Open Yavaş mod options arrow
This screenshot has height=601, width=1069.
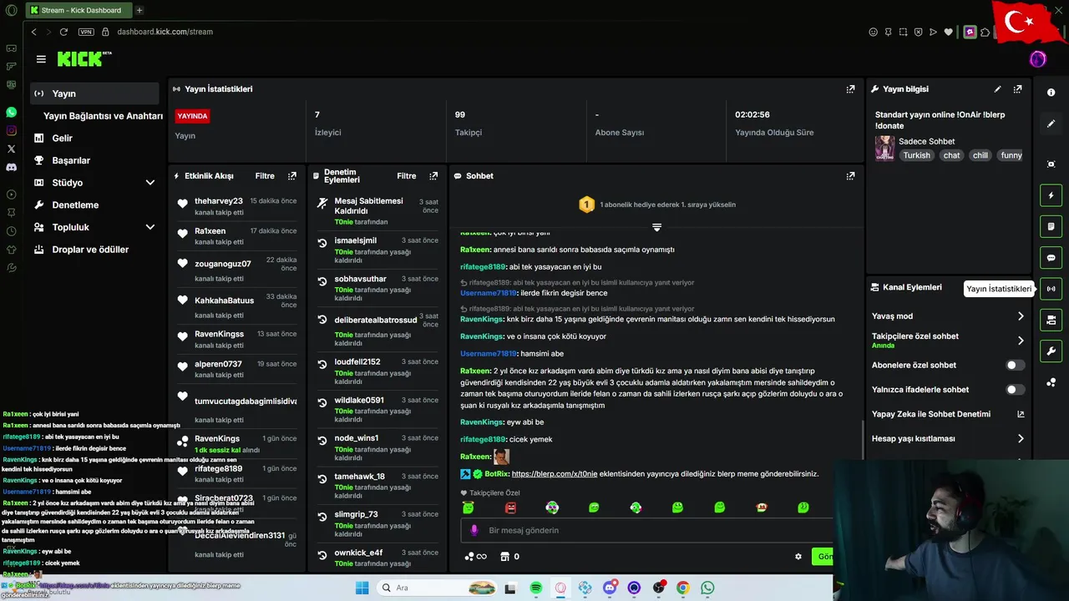pyautogui.click(x=1020, y=316)
